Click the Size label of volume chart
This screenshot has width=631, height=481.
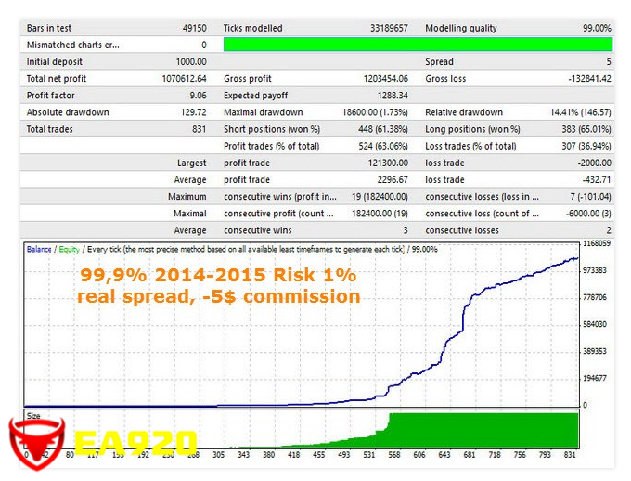coord(33,417)
